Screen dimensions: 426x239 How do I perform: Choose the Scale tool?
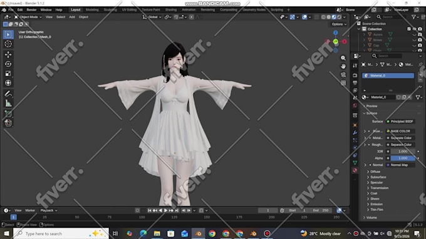8,74
